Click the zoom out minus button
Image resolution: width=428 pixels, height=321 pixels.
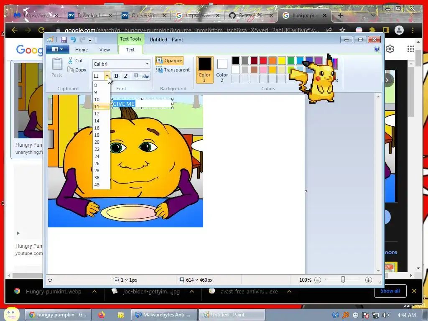point(318,280)
